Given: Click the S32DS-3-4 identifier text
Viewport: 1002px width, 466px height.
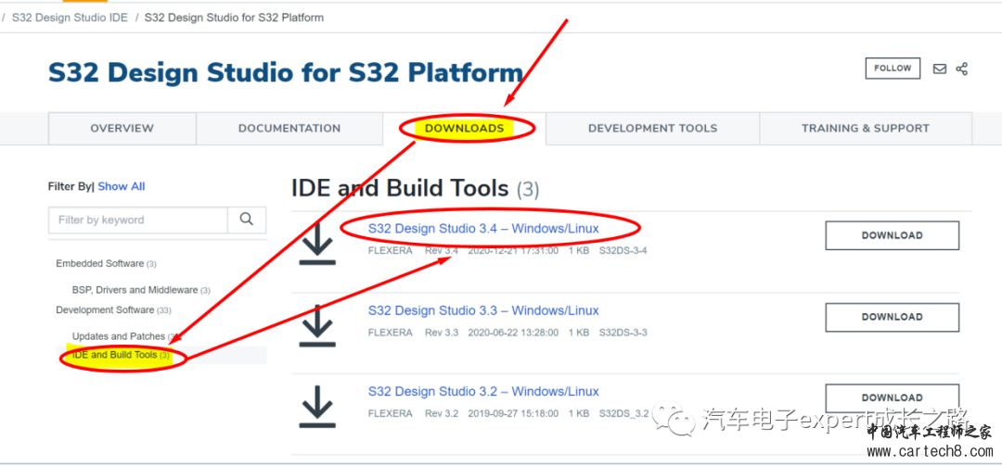Looking at the screenshot, I should coord(623,251).
